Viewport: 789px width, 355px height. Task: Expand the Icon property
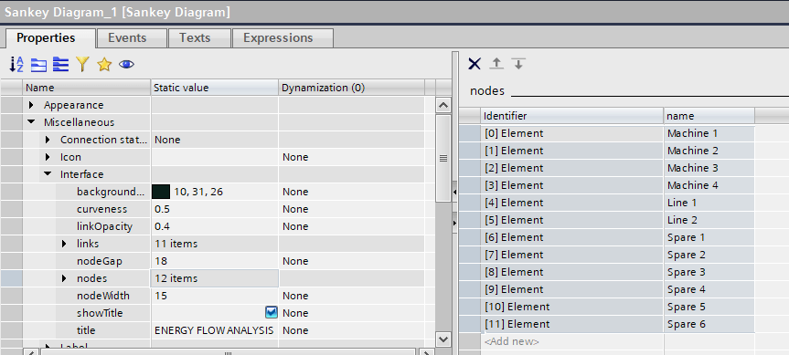coord(48,157)
